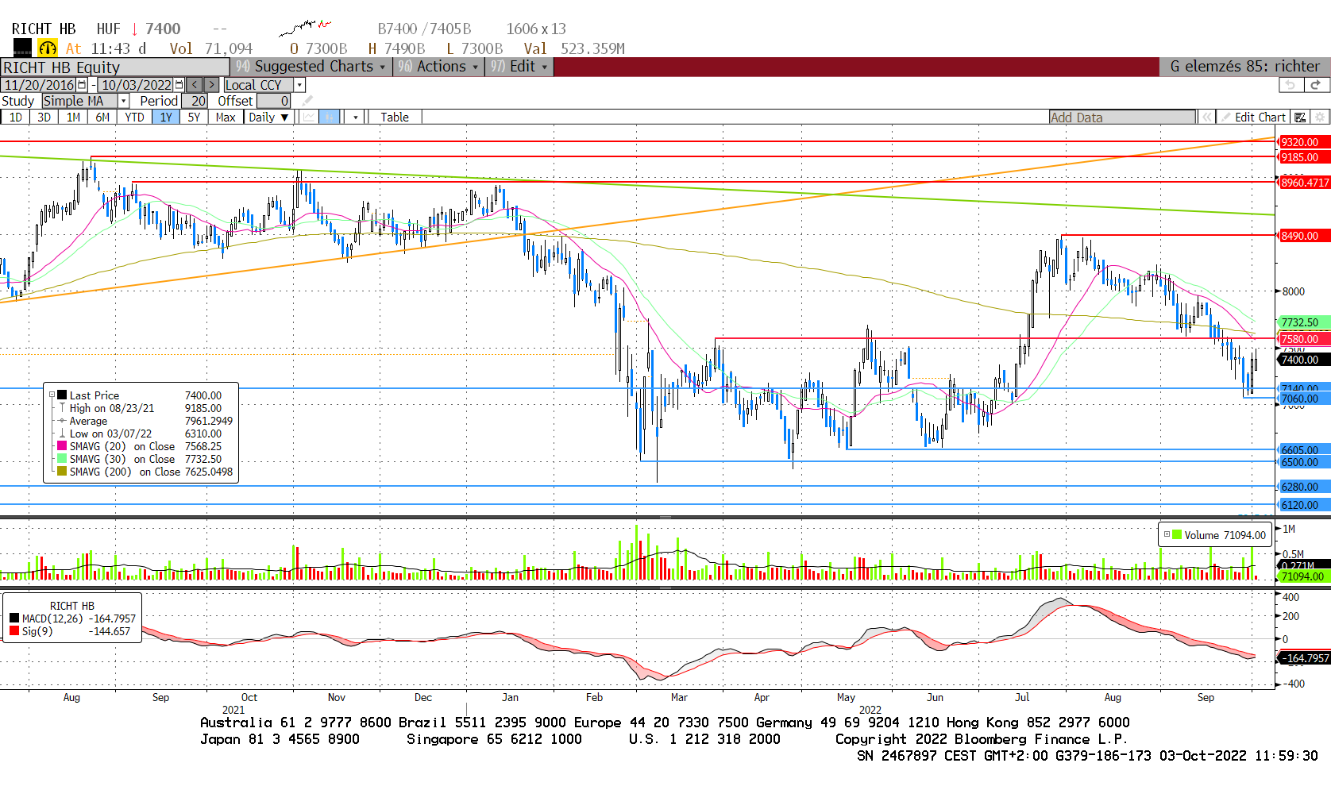Image resolution: width=1331 pixels, height=790 pixels.
Task: Click High on 08/23/21 marker icon
Action: (x=62, y=408)
